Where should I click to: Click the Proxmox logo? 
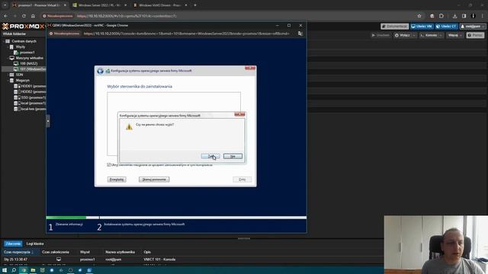[x=24, y=27]
